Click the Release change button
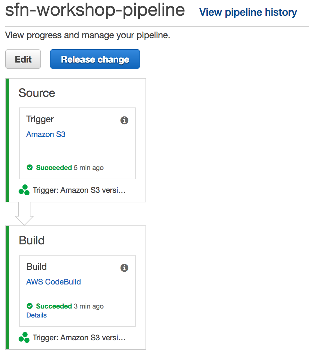Image resolution: width=309 pixels, height=356 pixels. pos(95,59)
